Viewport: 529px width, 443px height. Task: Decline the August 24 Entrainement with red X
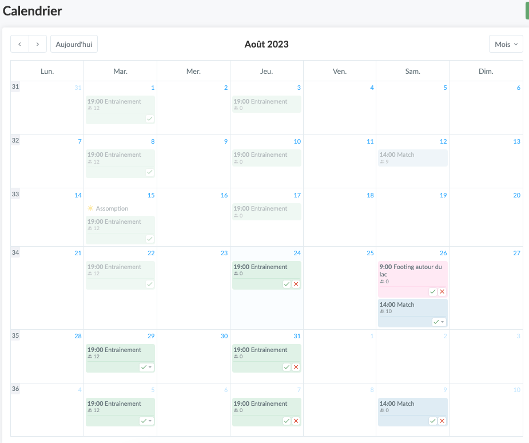[x=296, y=284]
